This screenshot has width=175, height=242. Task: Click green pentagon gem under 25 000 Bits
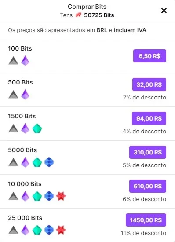click(x=37, y=230)
